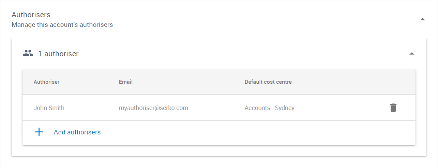Click the people group icon
Screen dimensions: 438x167
[28, 53]
